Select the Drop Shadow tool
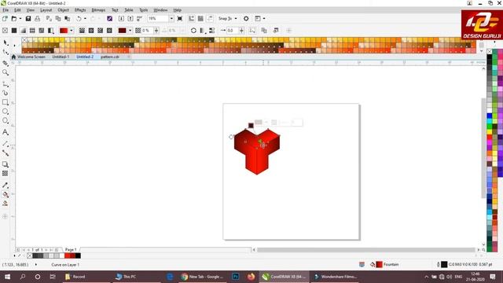The height and width of the screenshot is (283, 503). (6, 164)
